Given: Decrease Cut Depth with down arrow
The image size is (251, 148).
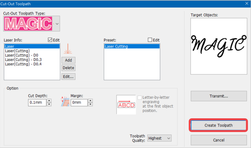Looking at the screenshot, I should 49,104.
